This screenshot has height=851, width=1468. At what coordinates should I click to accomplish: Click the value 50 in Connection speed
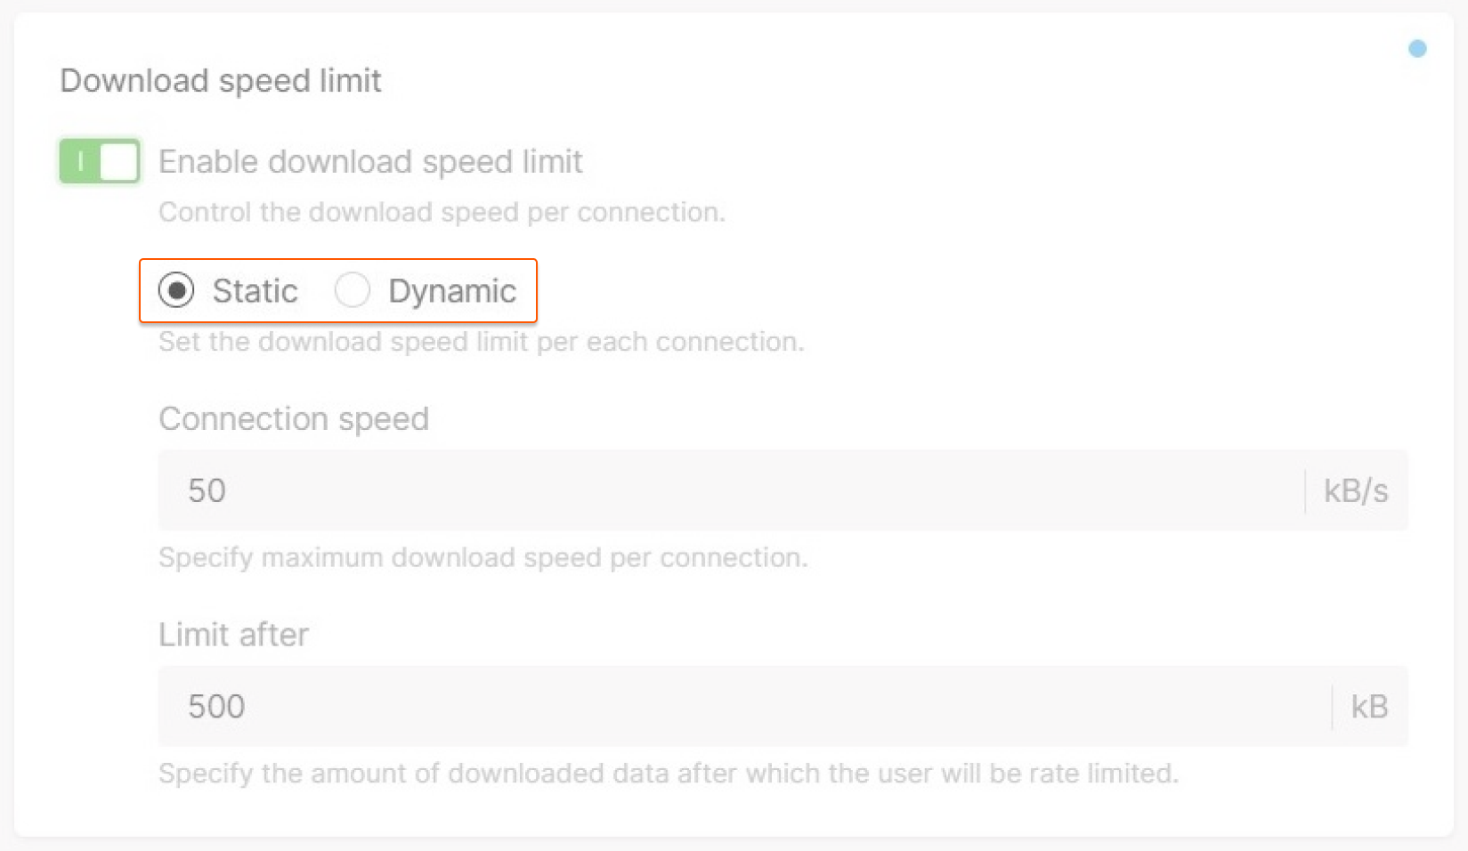click(x=207, y=490)
